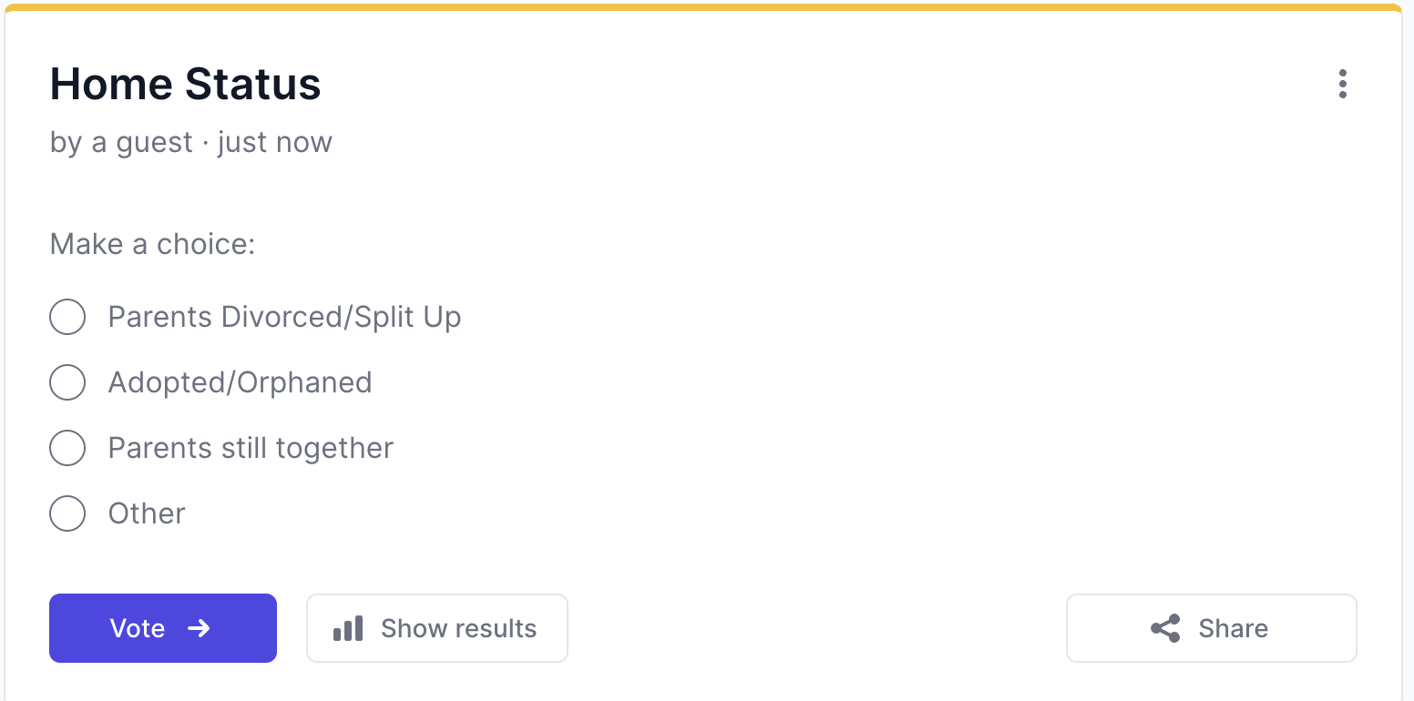
Task: Click the 'just now' timestamp
Action: [x=275, y=143]
